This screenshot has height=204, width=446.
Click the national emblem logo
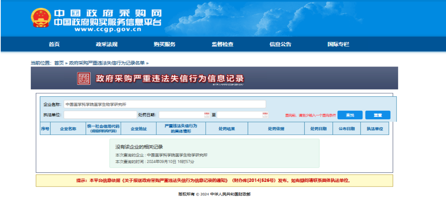coord(41,17)
